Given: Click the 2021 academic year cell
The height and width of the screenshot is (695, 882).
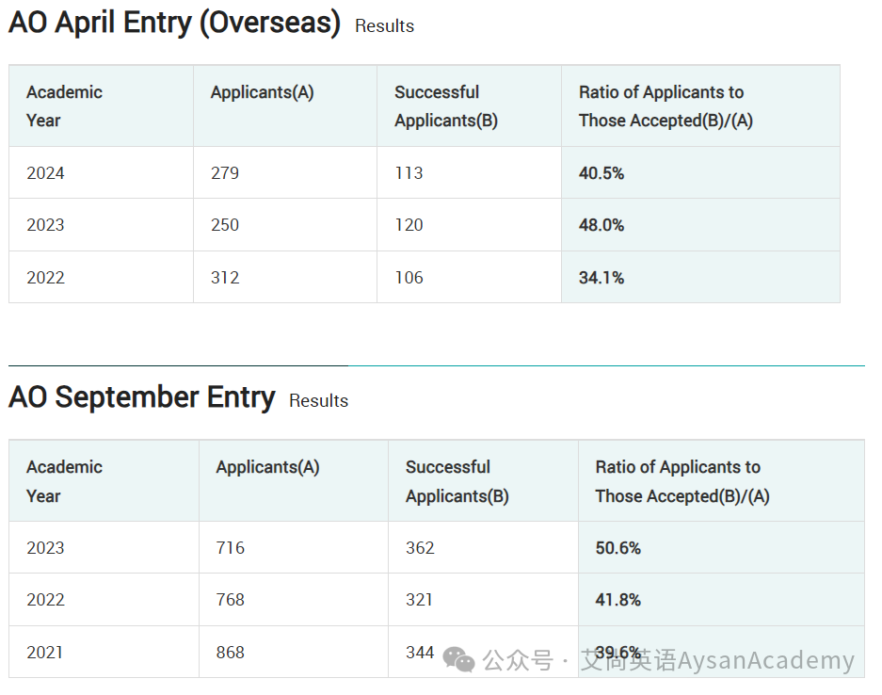Looking at the screenshot, I should (104, 653).
